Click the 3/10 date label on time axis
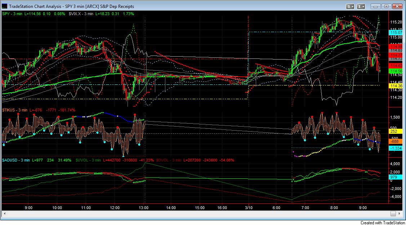 tap(249, 208)
